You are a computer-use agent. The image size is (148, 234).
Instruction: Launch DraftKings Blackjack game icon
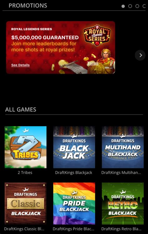coord(74,147)
